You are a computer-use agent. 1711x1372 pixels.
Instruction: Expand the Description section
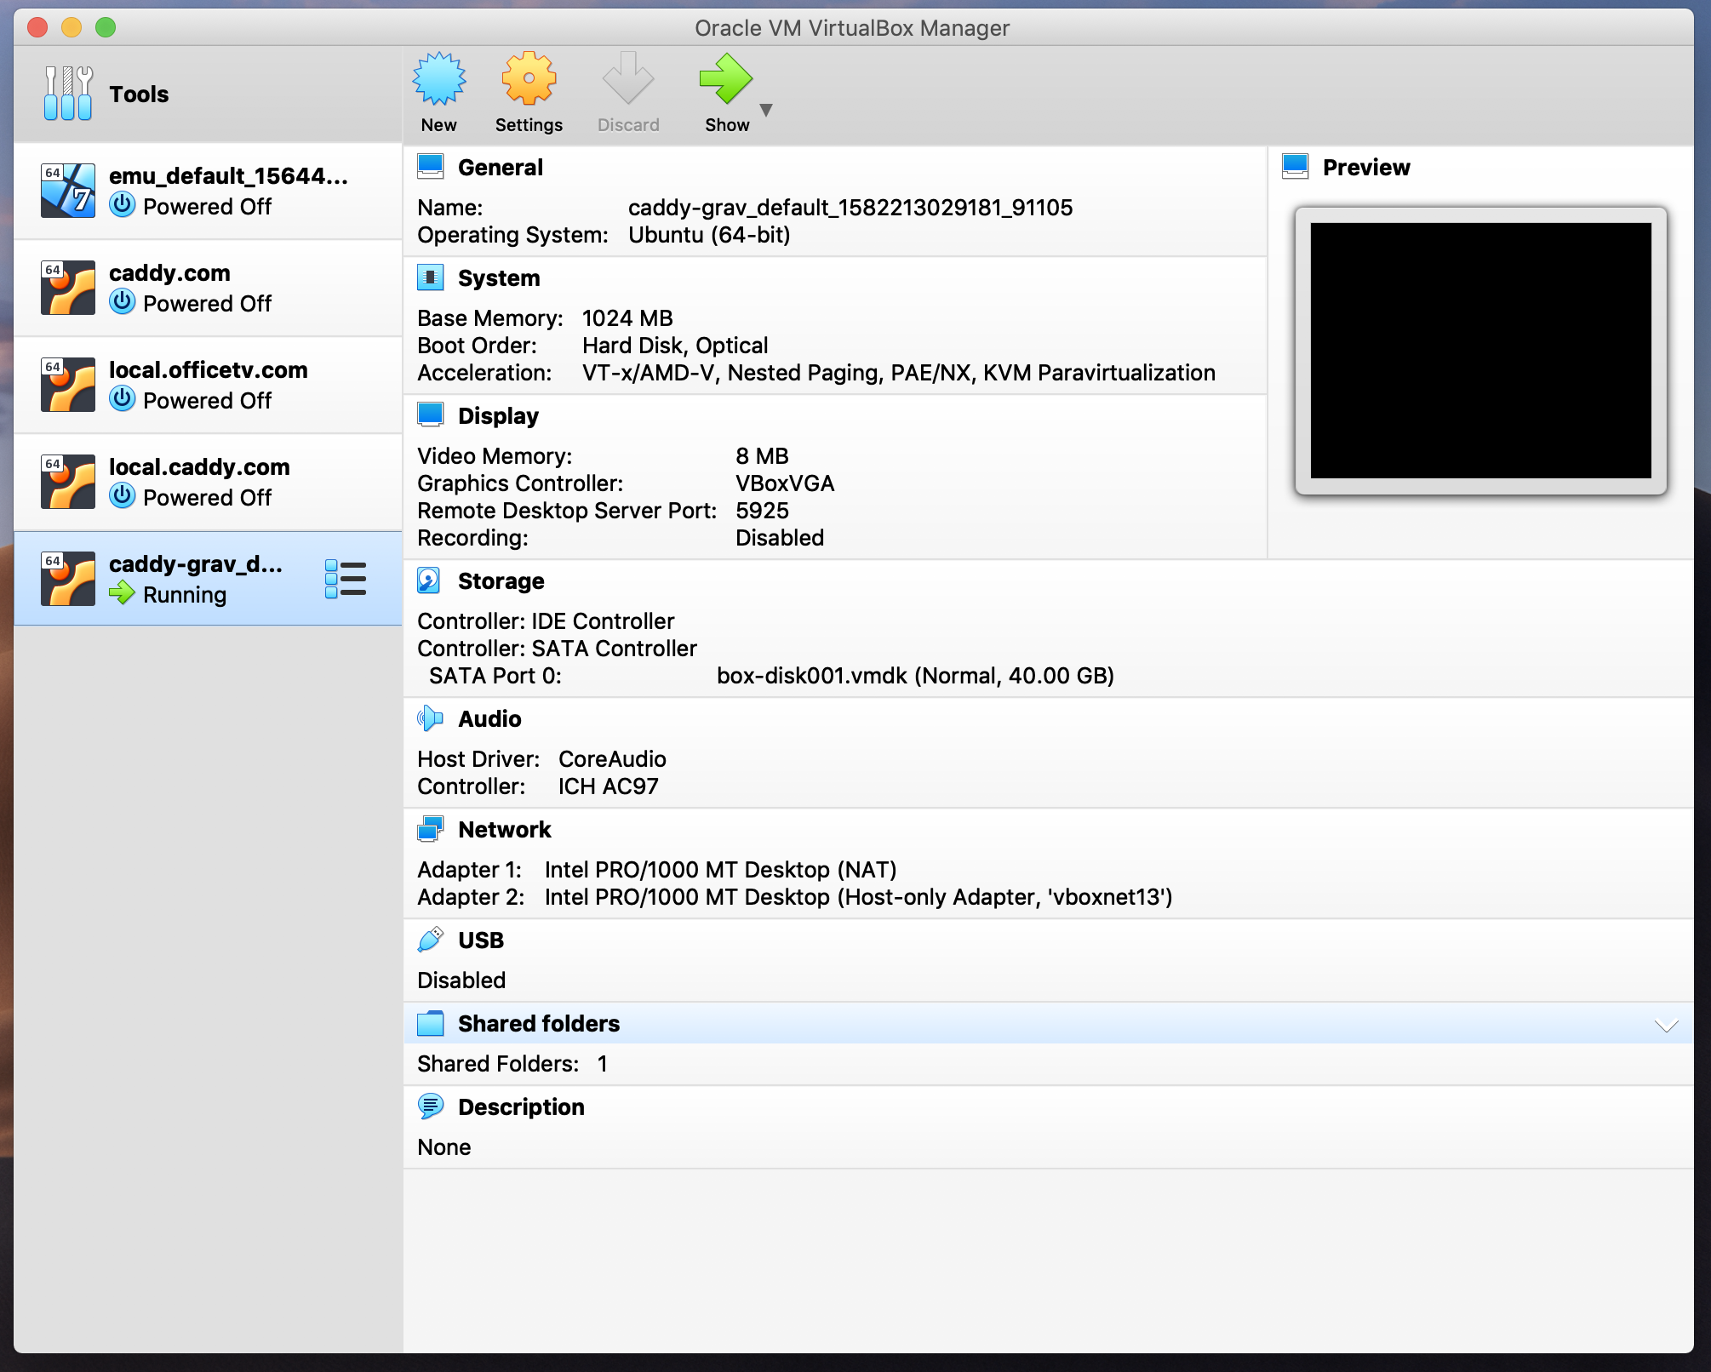pyautogui.click(x=522, y=1106)
